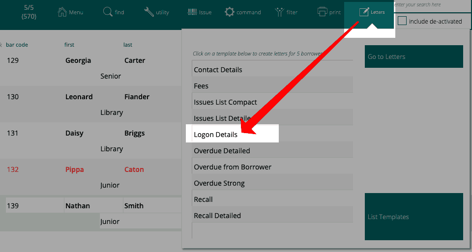Click the print icon
Viewport: 472px width, 252px height.
pyautogui.click(x=323, y=12)
